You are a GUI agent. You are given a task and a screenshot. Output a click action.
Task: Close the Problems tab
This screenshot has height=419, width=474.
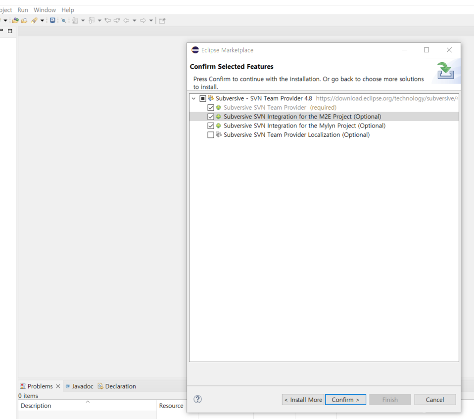point(58,386)
